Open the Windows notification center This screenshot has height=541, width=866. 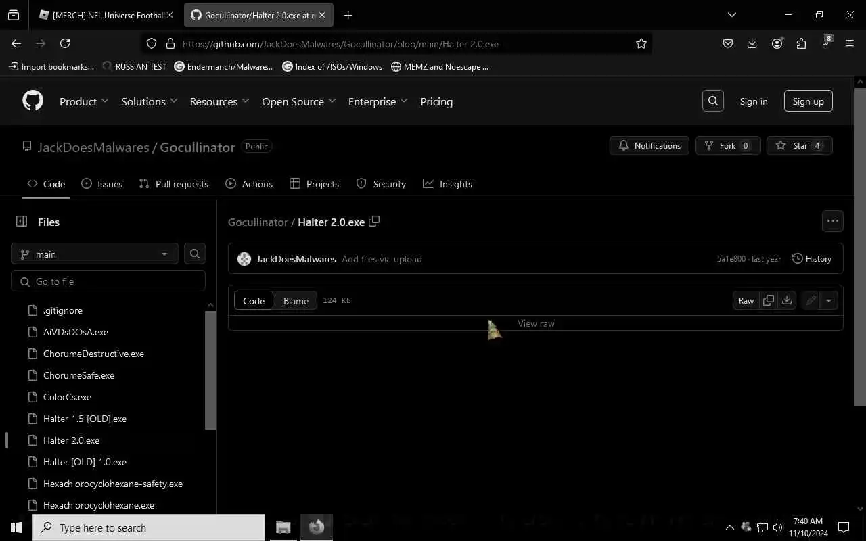click(844, 527)
